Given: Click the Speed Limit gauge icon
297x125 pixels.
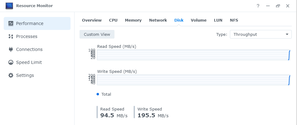Looking at the screenshot, I should [x=11, y=62].
